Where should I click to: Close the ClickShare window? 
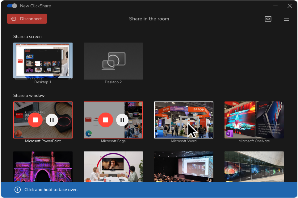(x=289, y=6)
